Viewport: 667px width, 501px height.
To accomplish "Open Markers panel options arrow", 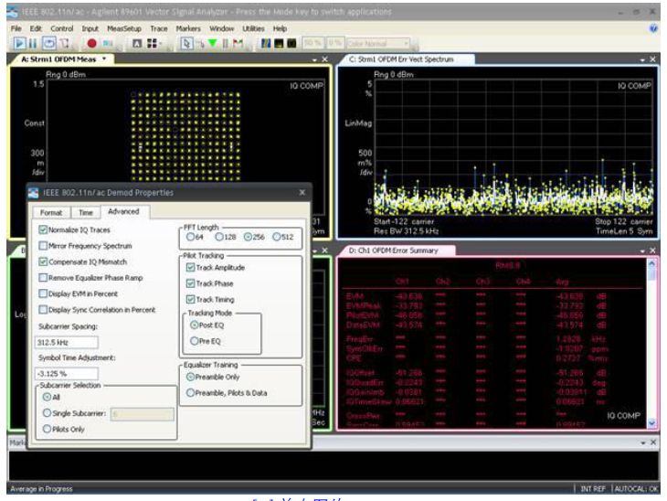I will (x=642, y=443).
